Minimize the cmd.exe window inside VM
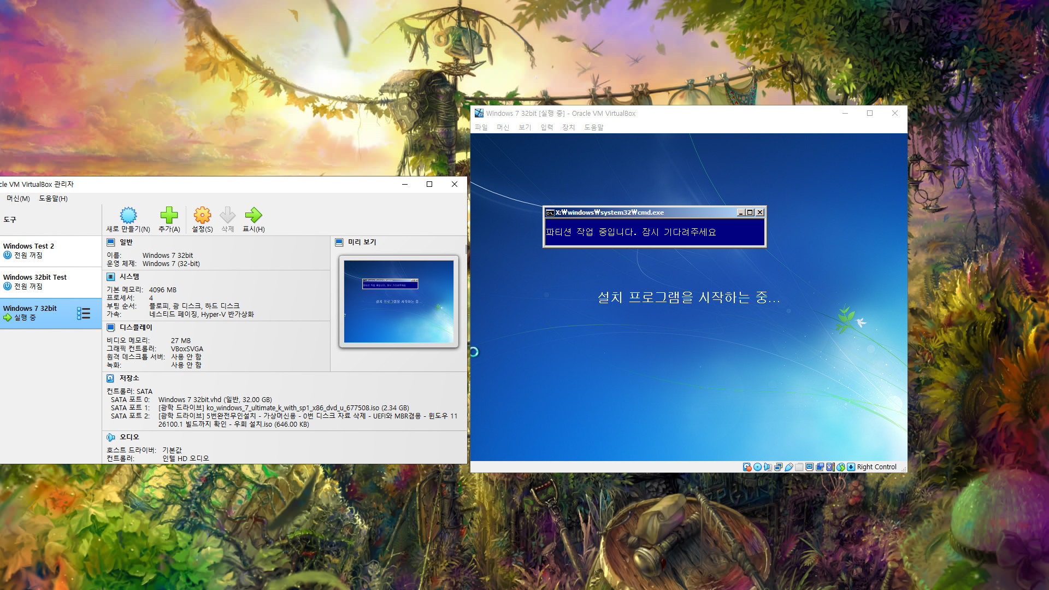 click(x=741, y=213)
